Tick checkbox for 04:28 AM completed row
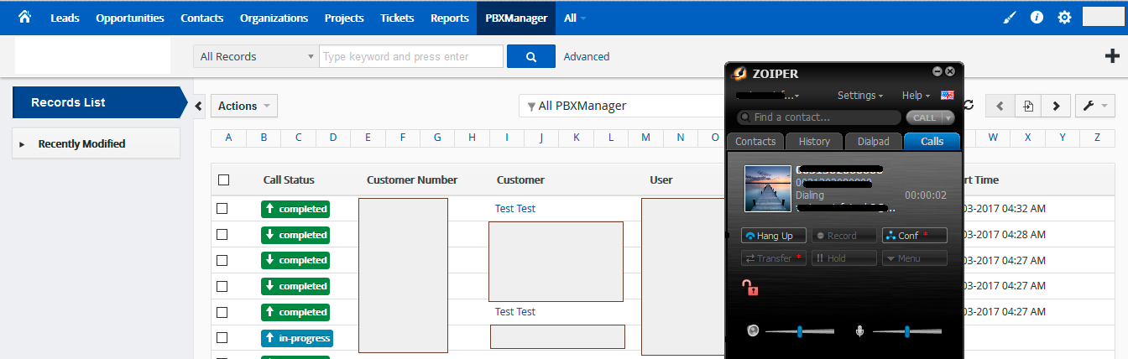1128x359 pixels. [x=222, y=234]
